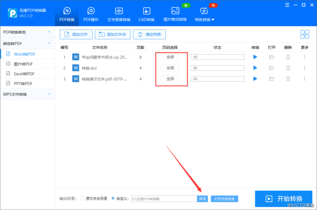The width and height of the screenshot is (317, 210).
Task: Open output folder for 转换.doc
Action: click(272, 68)
